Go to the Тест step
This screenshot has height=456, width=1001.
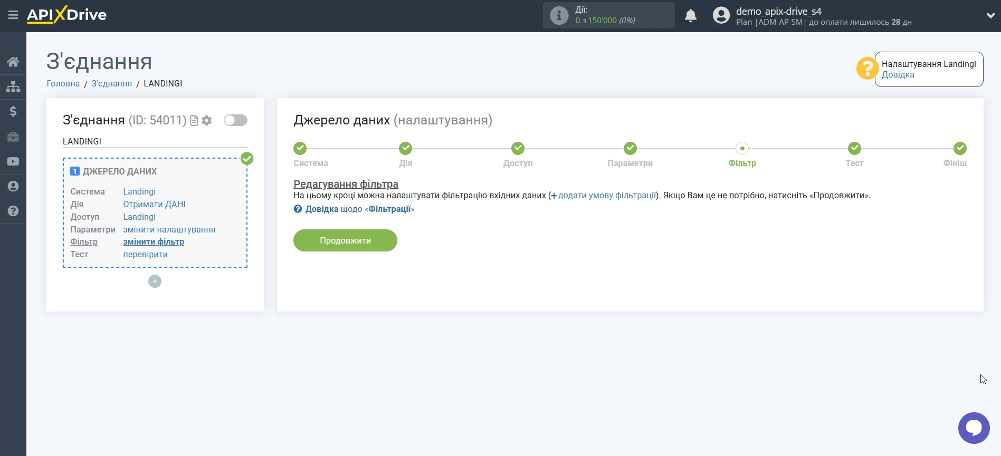coord(854,148)
